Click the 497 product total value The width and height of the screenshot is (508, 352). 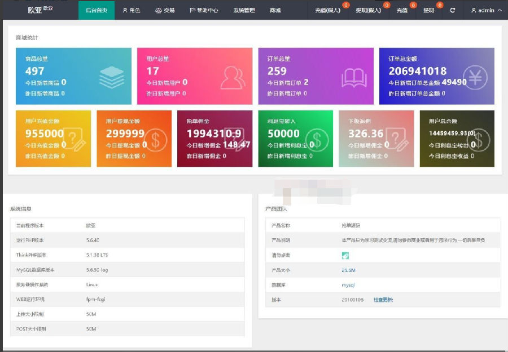pyautogui.click(x=34, y=71)
